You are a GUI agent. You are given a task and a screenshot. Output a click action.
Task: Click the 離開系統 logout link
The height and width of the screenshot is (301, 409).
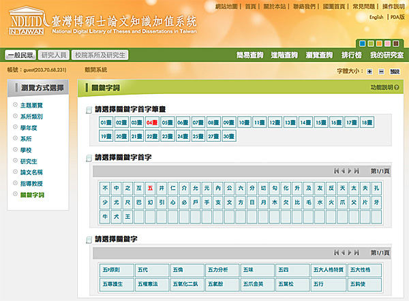tap(96, 70)
